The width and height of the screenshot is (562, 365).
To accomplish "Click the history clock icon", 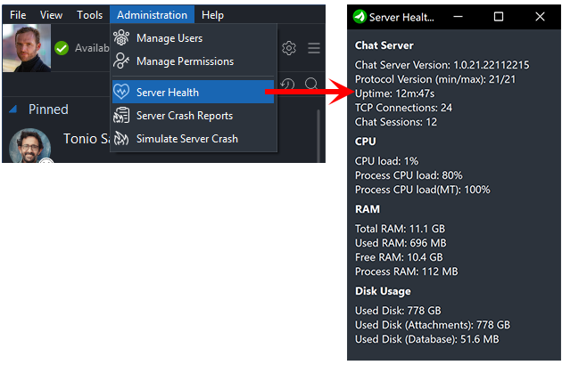I will point(287,85).
